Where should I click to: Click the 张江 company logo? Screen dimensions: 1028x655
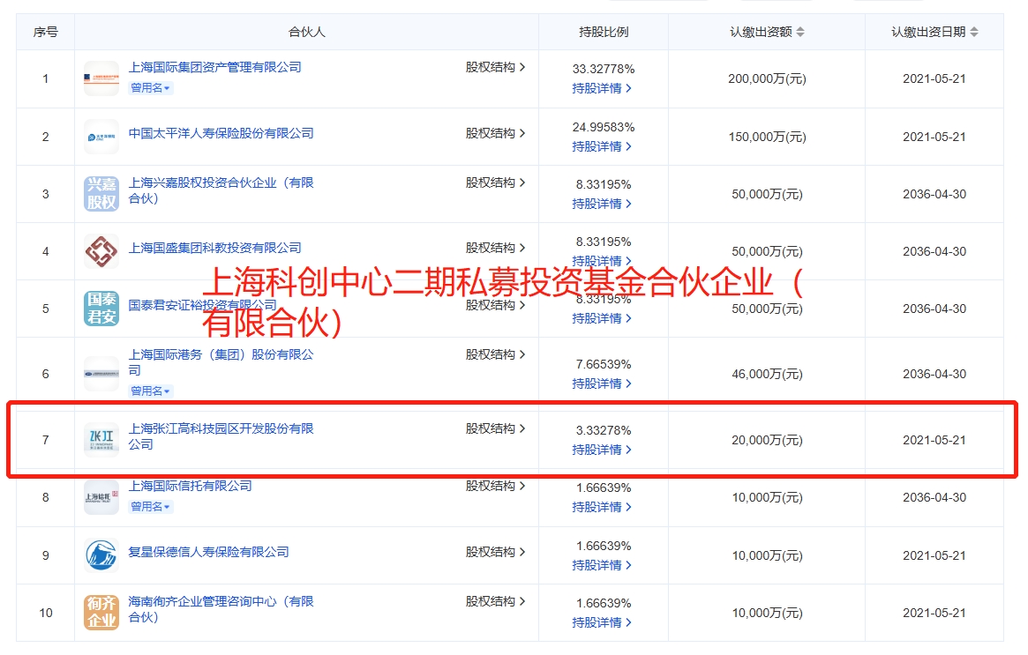(x=101, y=439)
